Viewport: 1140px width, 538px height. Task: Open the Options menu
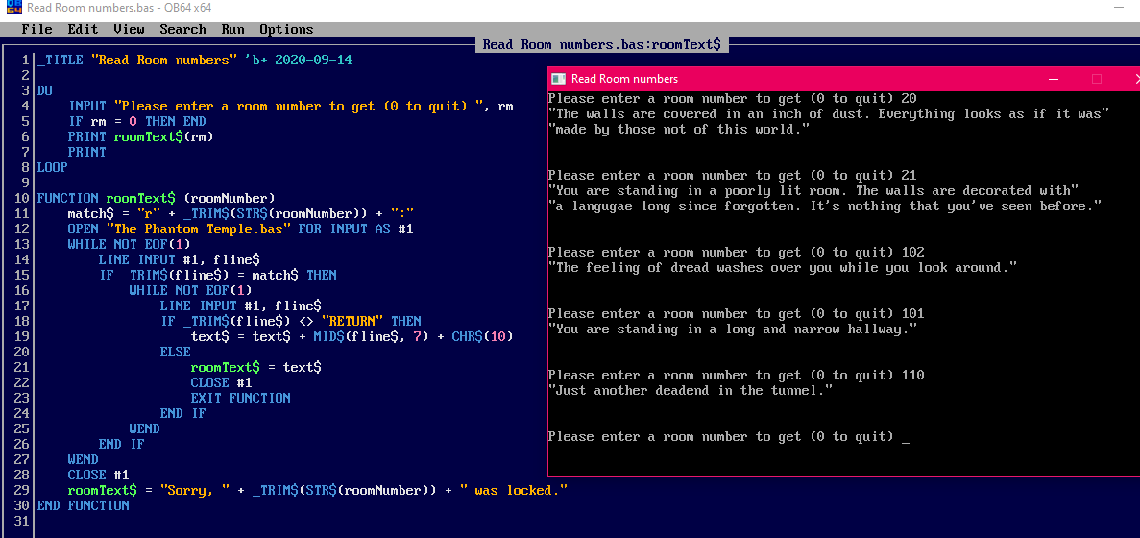pyautogui.click(x=286, y=29)
